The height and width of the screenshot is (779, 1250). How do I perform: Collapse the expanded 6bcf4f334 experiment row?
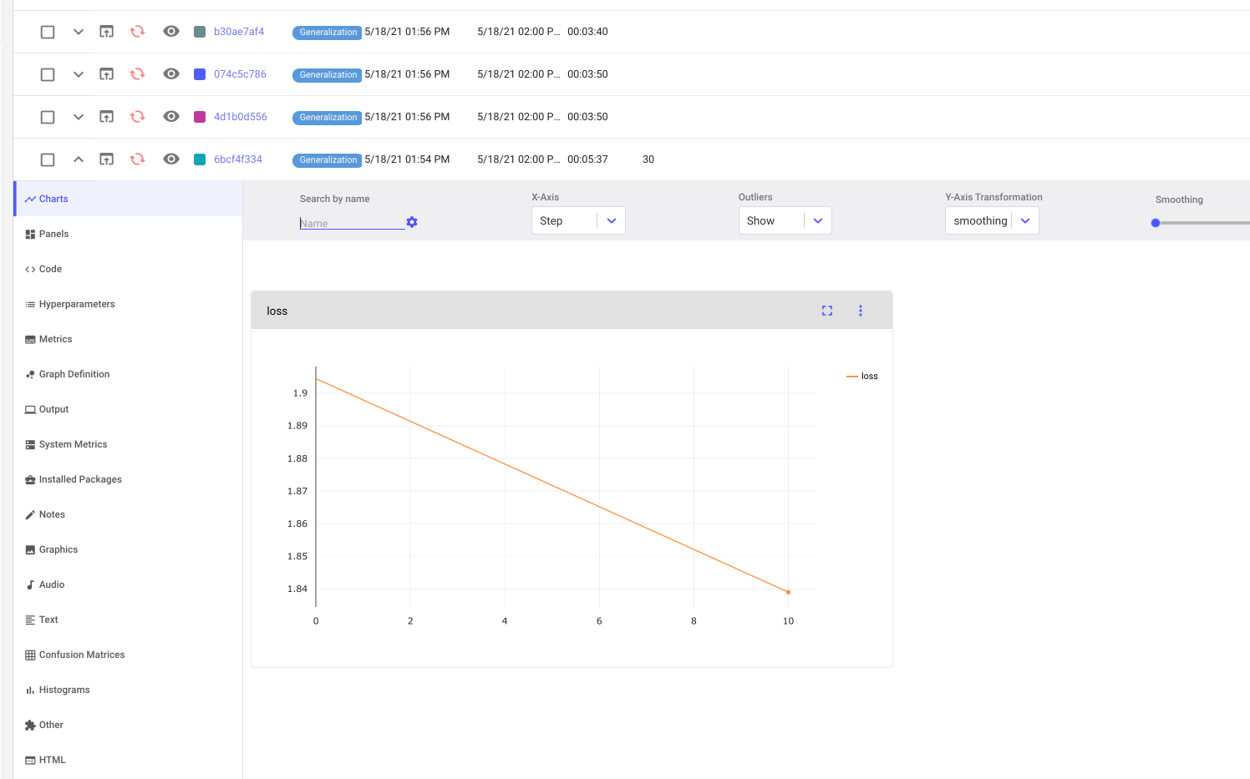click(x=78, y=158)
